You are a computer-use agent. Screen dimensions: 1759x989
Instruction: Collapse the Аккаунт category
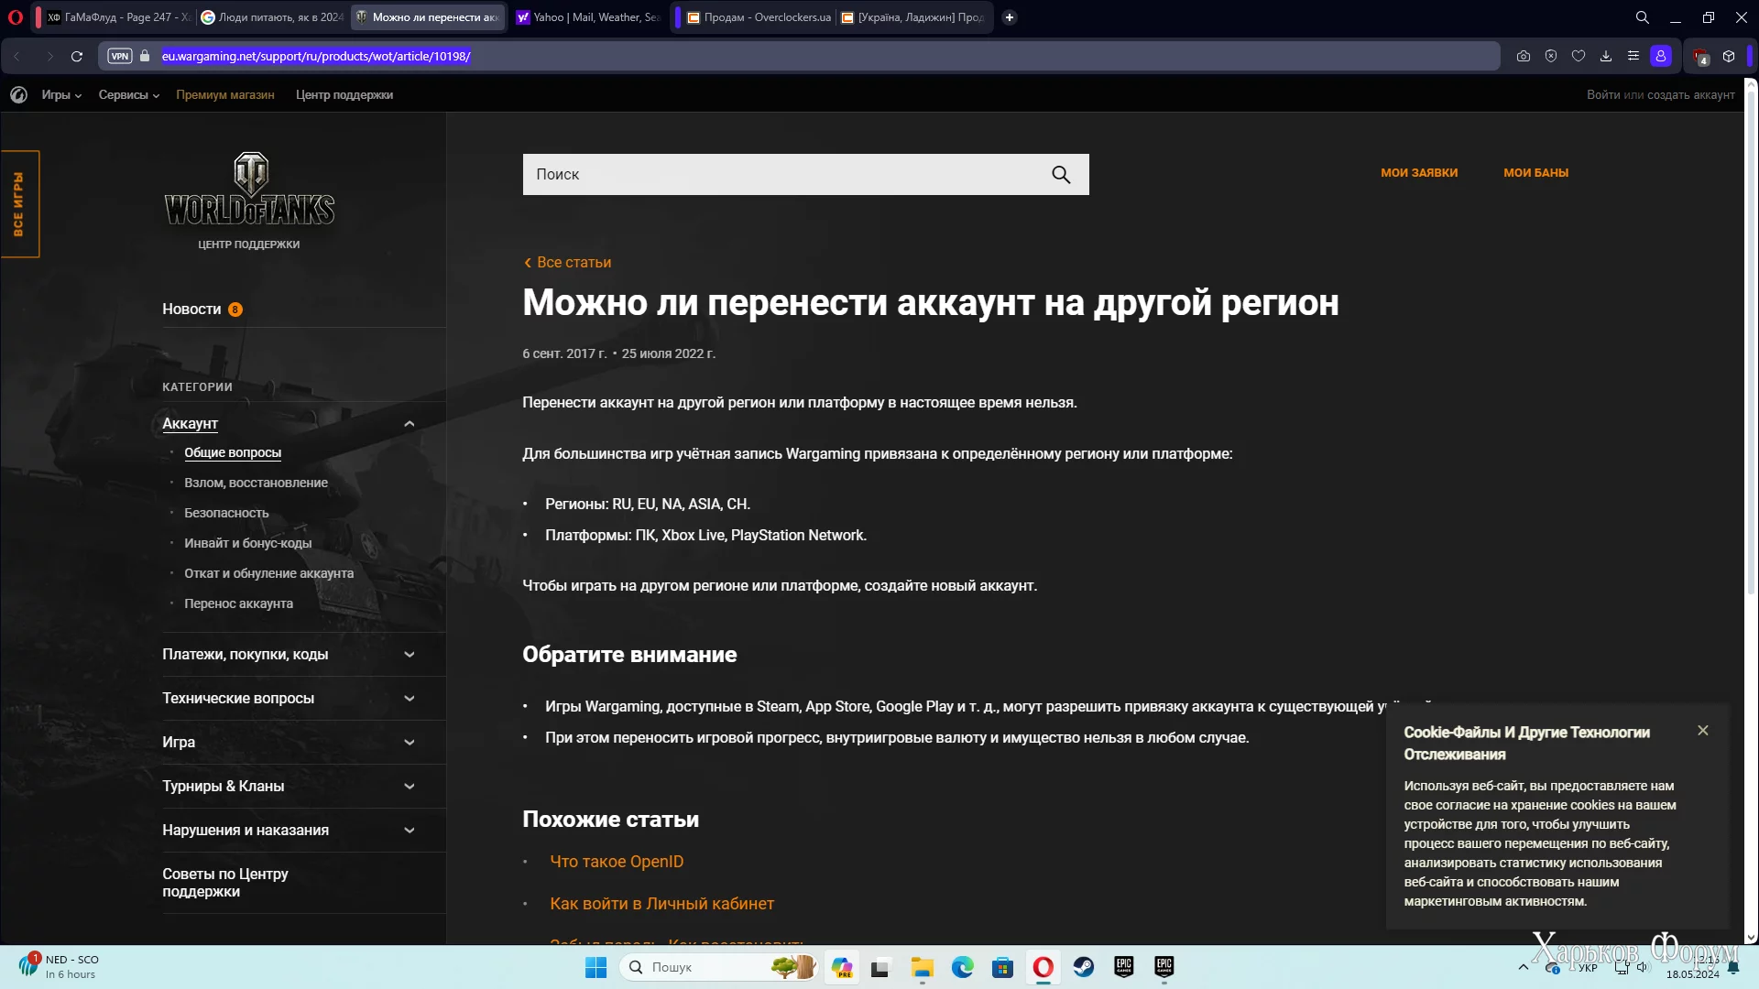(409, 424)
